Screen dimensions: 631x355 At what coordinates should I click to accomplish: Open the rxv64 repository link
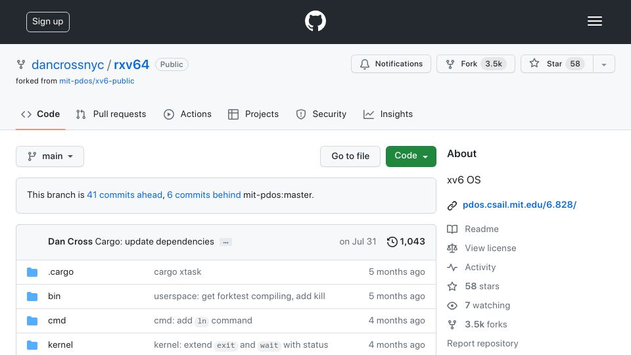pos(131,64)
